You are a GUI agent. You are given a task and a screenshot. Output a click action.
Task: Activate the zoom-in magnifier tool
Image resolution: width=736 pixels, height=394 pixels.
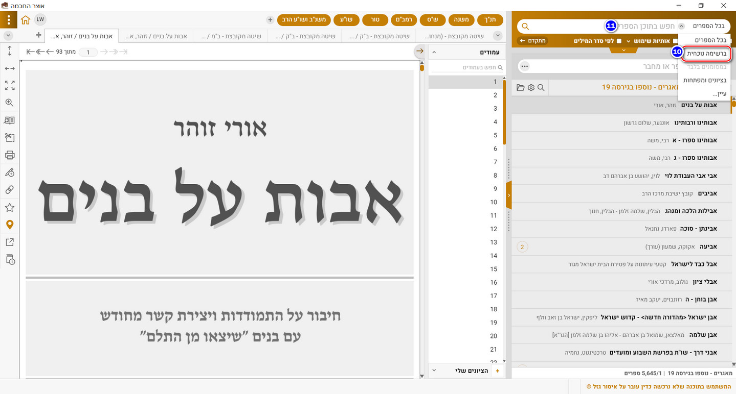point(9,103)
